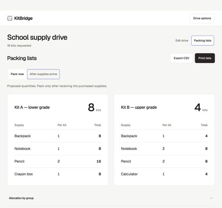222x208 pixels.
Task: Switch to the Pack now tab
Action: pos(17,74)
